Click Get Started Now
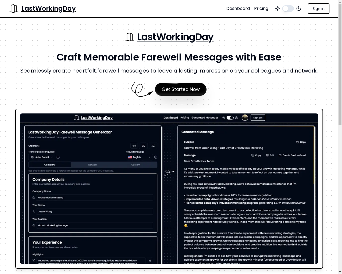The width and height of the screenshot is (342, 274). pyautogui.click(x=181, y=89)
